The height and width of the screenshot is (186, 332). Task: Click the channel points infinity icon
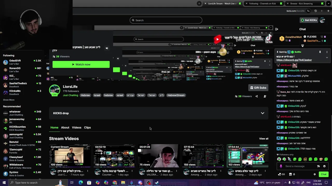point(283,174)
